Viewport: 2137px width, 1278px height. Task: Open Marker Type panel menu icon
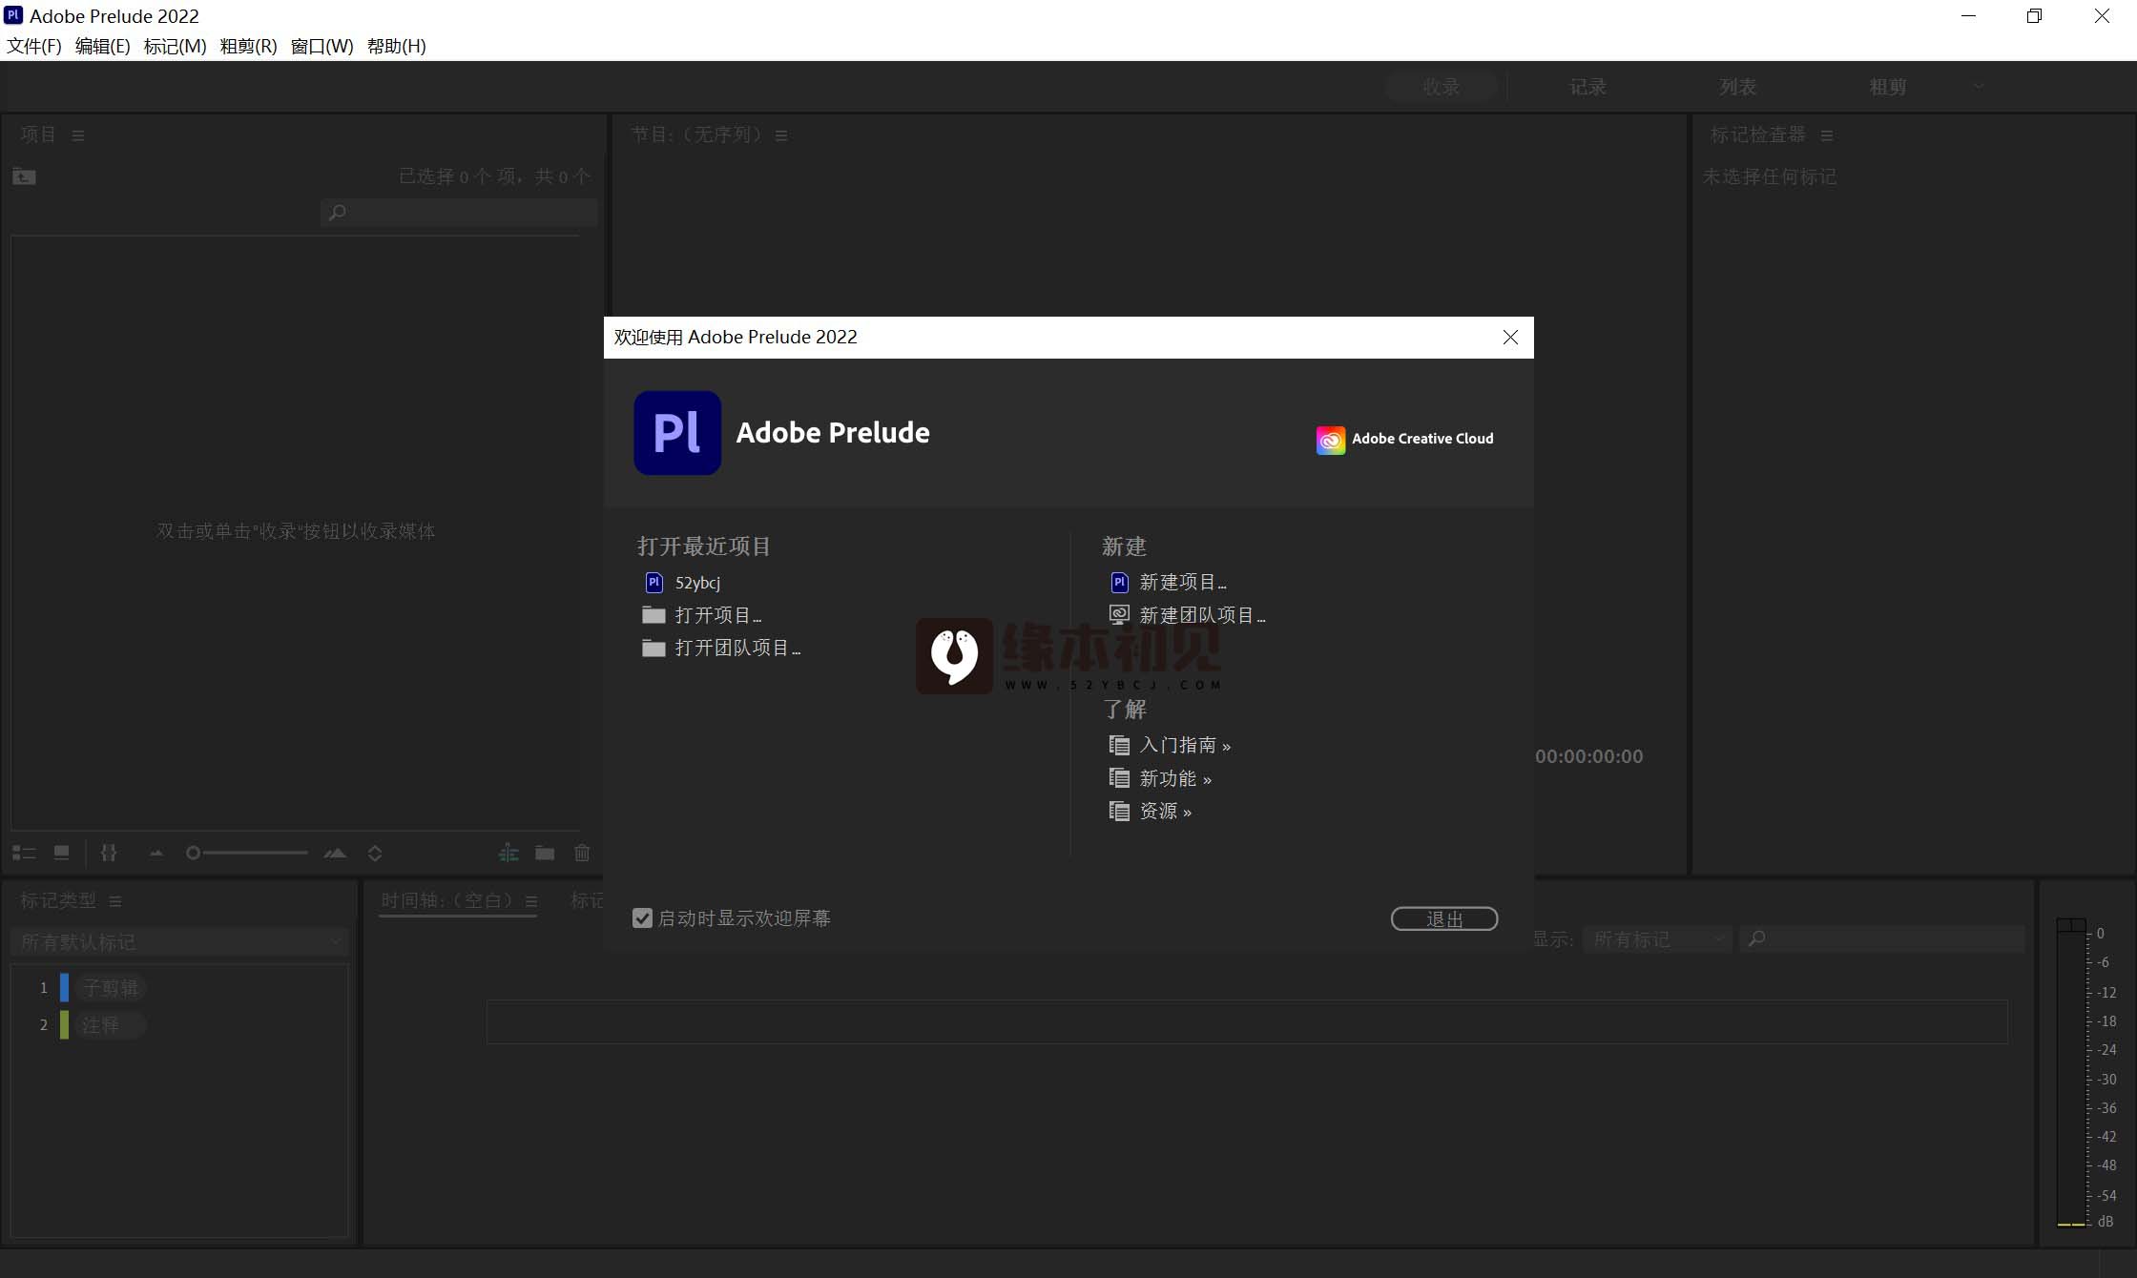(115, 901)
